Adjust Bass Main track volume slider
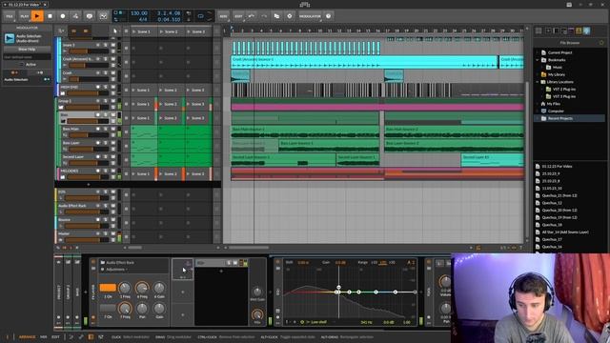 coord(89,135)
